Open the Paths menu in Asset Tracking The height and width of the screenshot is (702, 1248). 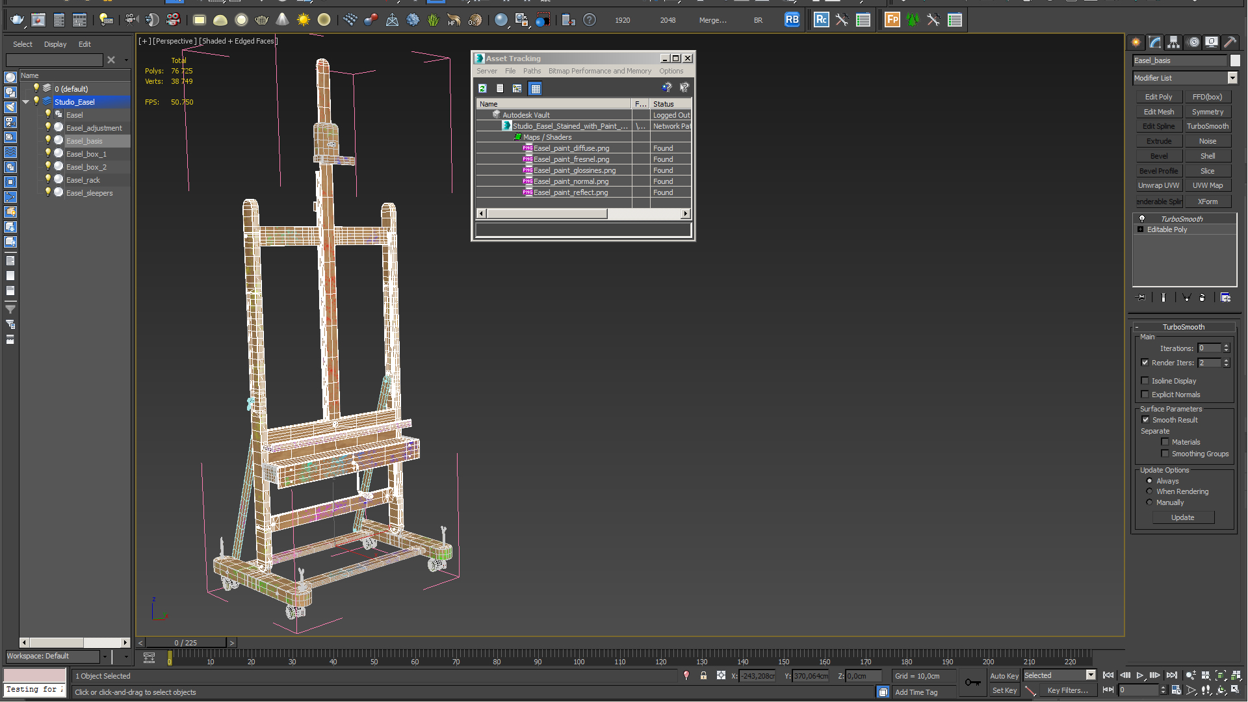(531, 71)
